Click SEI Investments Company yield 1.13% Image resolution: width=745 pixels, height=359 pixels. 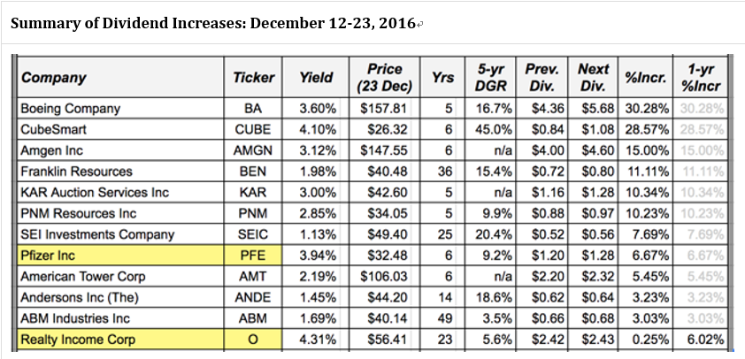click(x=317, y=234)
